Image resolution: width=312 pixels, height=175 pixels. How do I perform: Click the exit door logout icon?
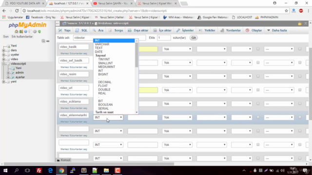(21, 32)
